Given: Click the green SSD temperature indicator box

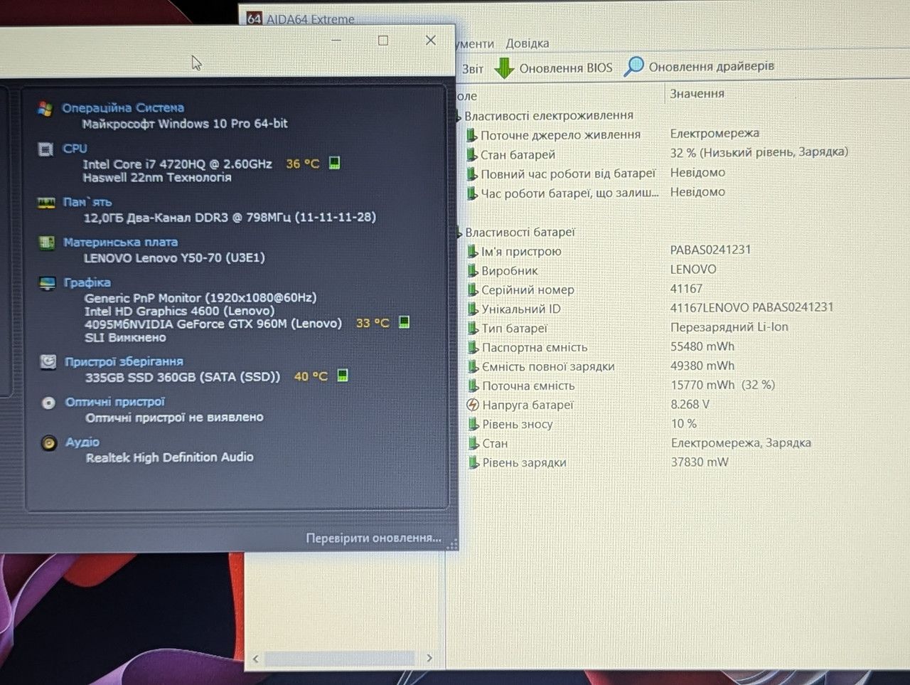Looking at the screenshot, I should tap(342, 375).
